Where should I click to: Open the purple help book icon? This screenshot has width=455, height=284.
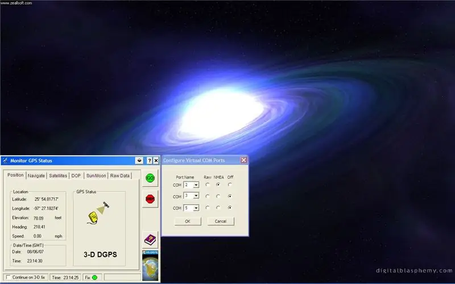[x=150, y=240]
